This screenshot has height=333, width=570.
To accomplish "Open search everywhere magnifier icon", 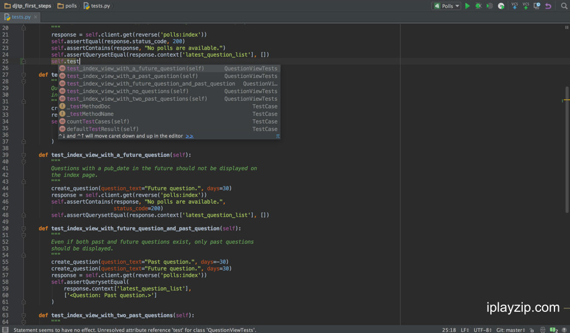I will pyautogui.click(x=564, y=6).
